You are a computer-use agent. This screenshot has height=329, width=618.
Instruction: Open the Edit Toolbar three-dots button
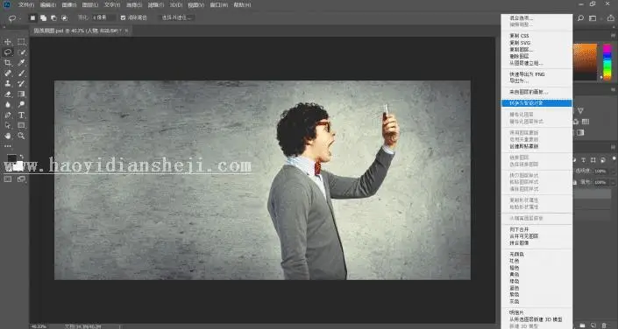click(8, 146)
